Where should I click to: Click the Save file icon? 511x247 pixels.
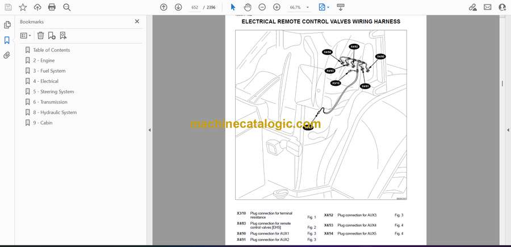[8, 7]
